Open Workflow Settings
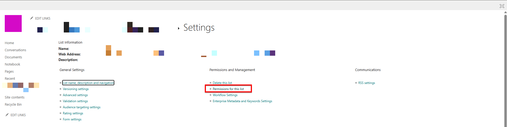 tap(225, 95)
